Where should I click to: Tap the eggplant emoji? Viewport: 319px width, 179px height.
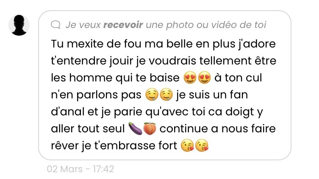(135, 129)
